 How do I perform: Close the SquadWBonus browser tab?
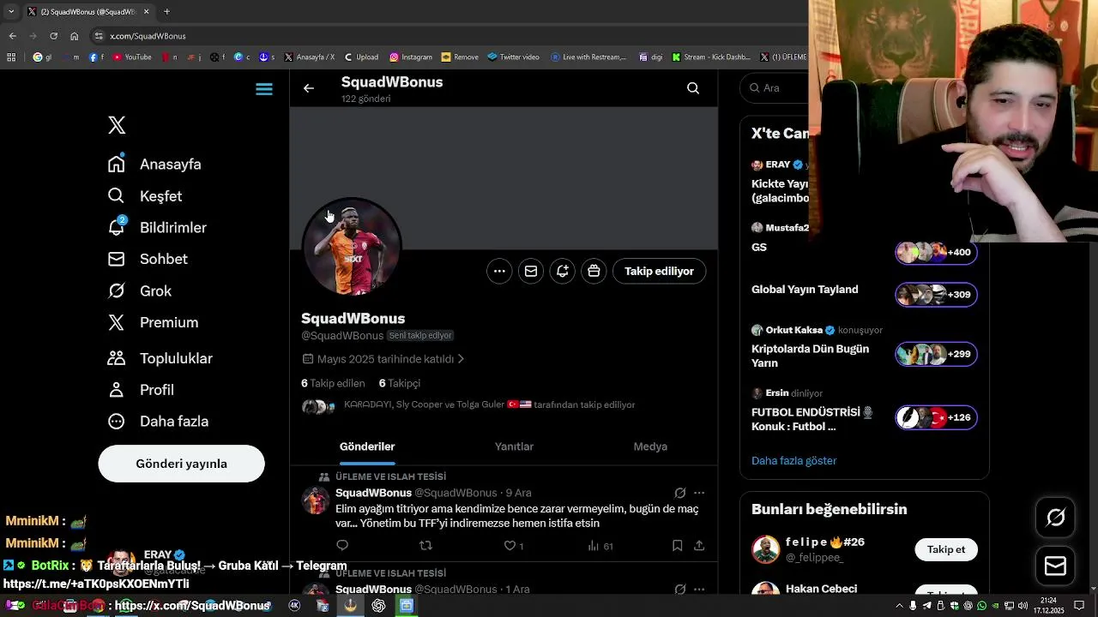(x=146, y=12)
